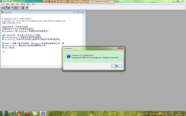The height and width of the screenshot is (116, 186).
Task: Click the RGui (64-bit) main window R logo
Action: coord(1,2)
